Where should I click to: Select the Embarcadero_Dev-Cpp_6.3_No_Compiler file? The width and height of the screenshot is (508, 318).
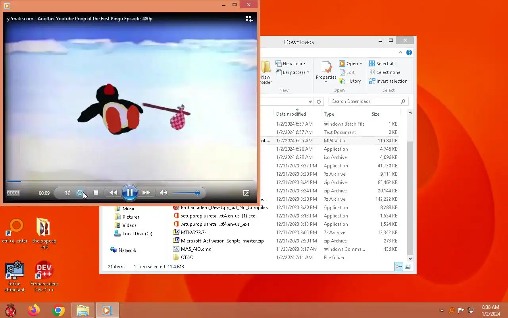point(222,207)
